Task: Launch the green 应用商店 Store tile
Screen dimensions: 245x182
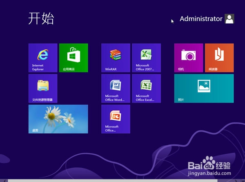Action: point(73,58)
